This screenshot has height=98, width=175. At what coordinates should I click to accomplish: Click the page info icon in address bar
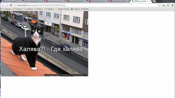[15, 5]
